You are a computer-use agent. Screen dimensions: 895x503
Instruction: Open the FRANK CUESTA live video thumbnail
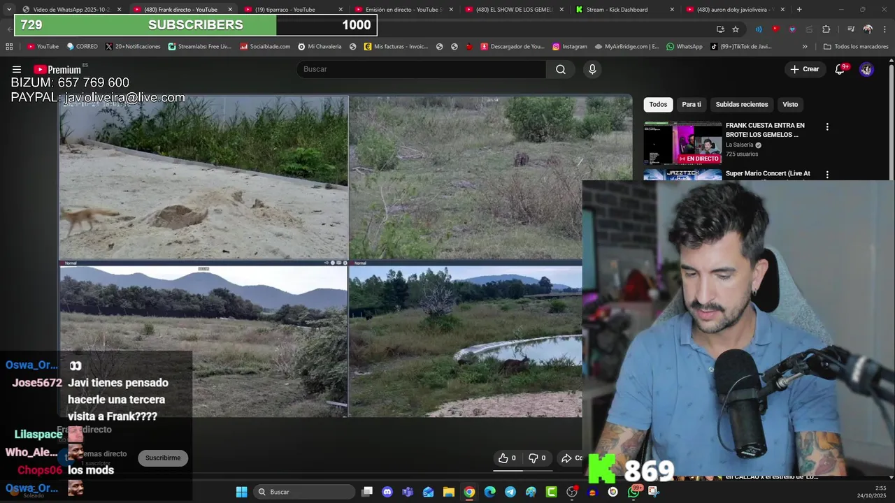pyautogui.click(x=682, y=143)
